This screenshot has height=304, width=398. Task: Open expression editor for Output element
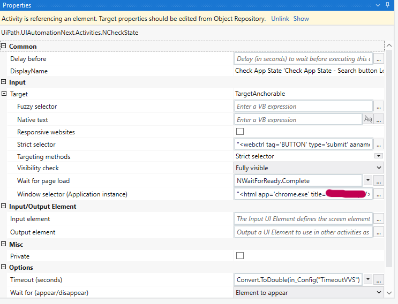pos(379,232)
